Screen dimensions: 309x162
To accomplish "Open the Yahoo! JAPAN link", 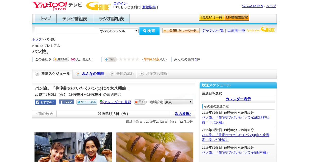I will coord(253,6).
